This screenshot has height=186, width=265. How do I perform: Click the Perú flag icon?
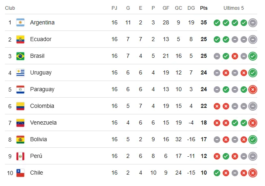(x=20, y=156)
